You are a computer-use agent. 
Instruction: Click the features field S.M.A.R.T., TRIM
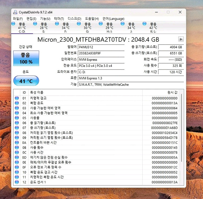[131, 85]
